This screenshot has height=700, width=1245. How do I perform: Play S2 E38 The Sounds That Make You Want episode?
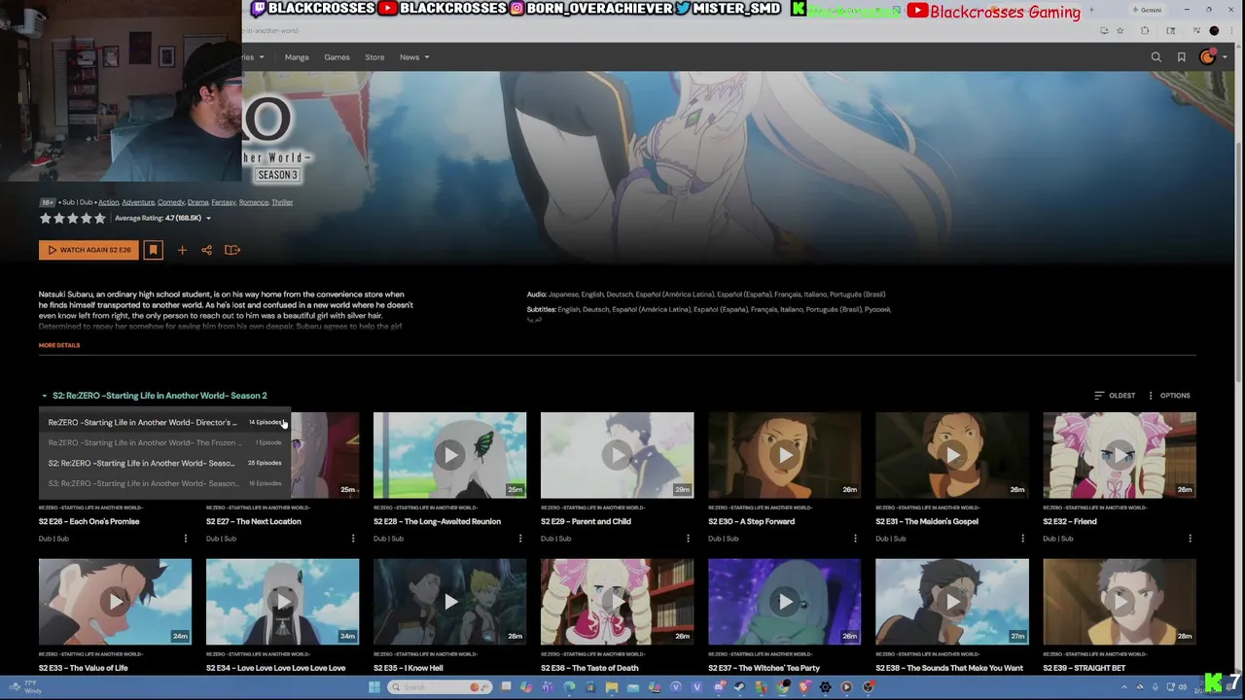tap(951, 601)
